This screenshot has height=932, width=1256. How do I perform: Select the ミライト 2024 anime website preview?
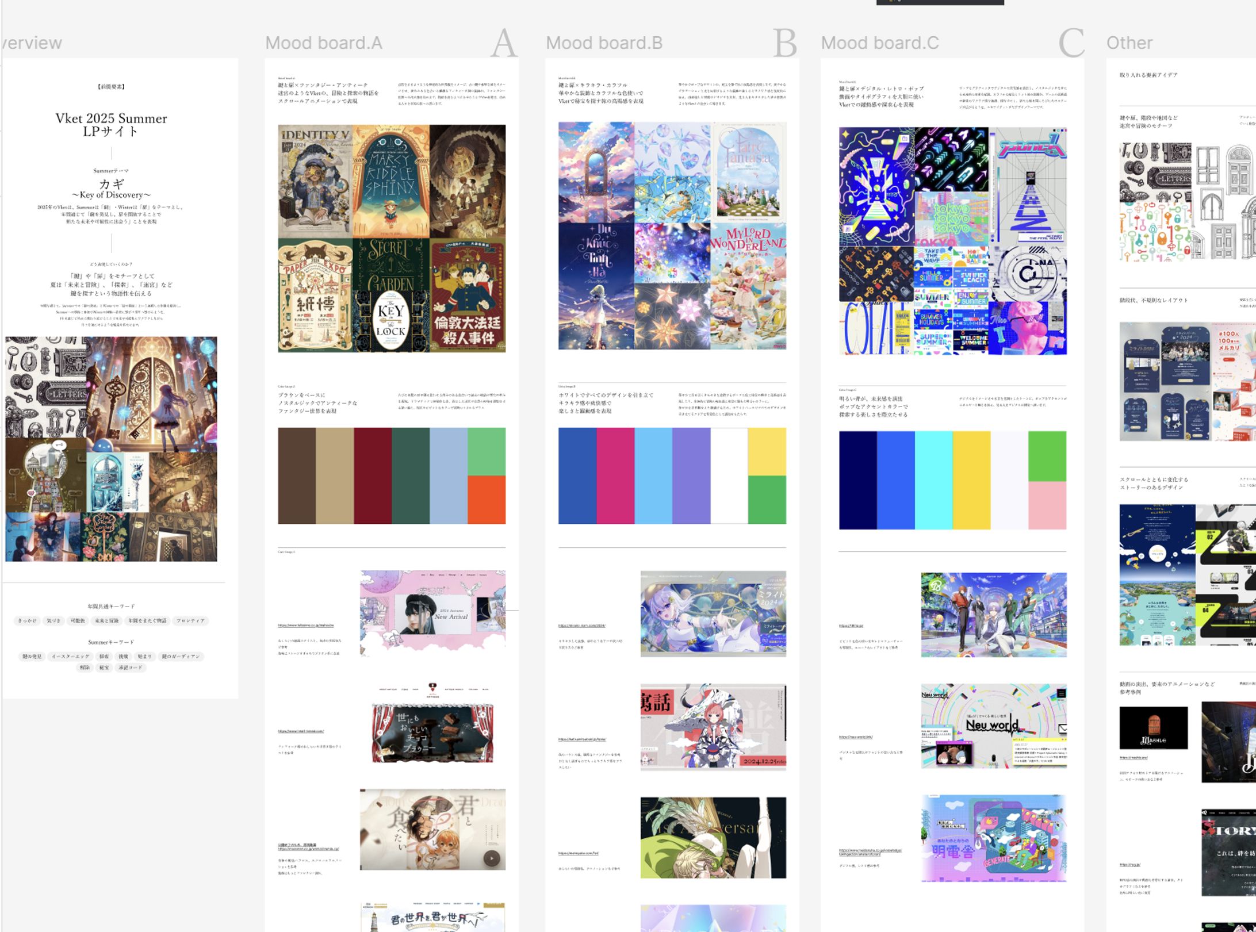(713, 613)
